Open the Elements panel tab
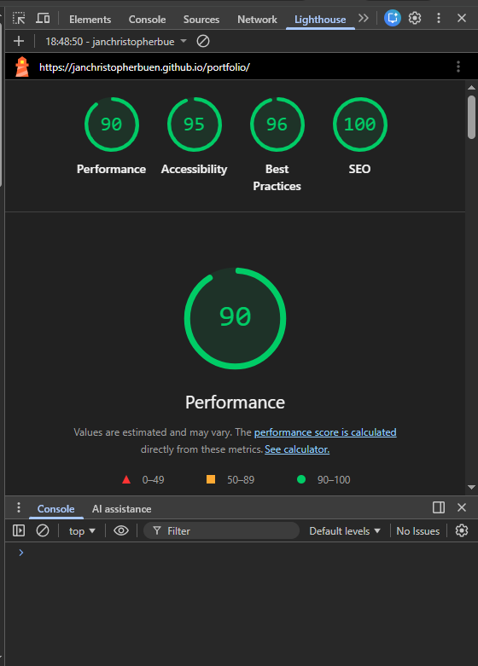This screenshot has width=478, height=666. [x=90, y=20]
